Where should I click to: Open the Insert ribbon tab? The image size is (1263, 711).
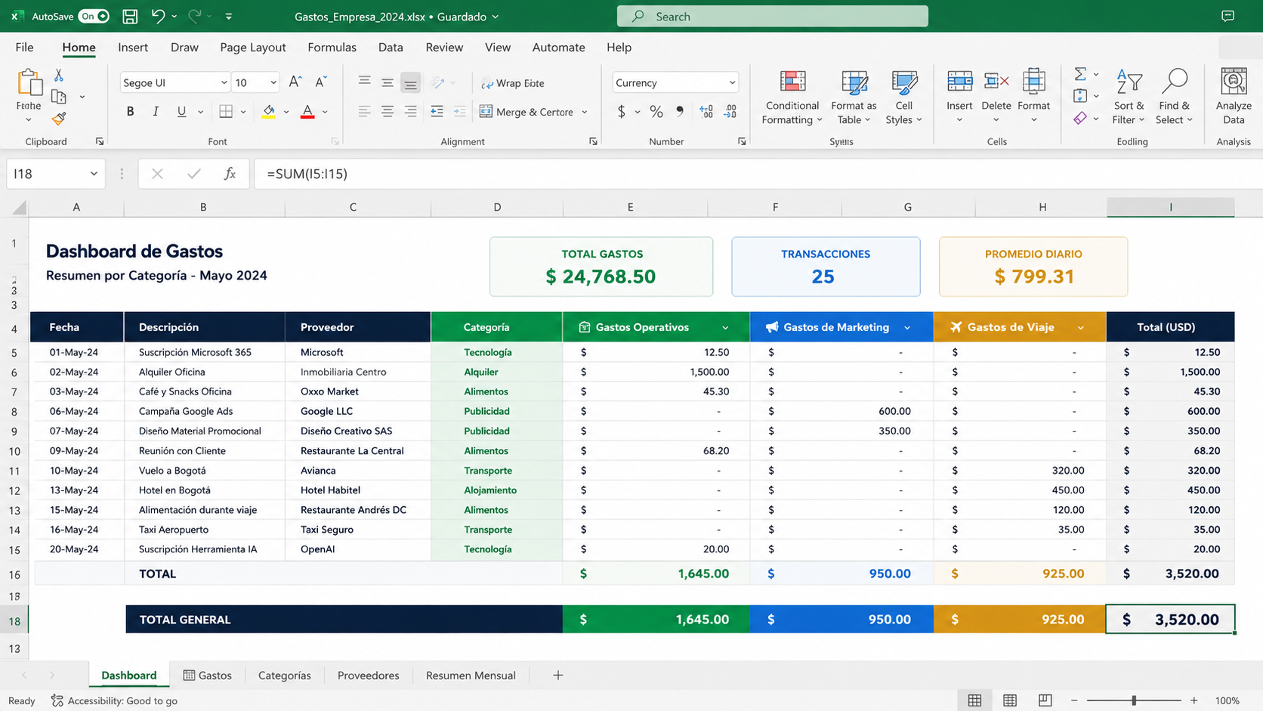(133, 47)
